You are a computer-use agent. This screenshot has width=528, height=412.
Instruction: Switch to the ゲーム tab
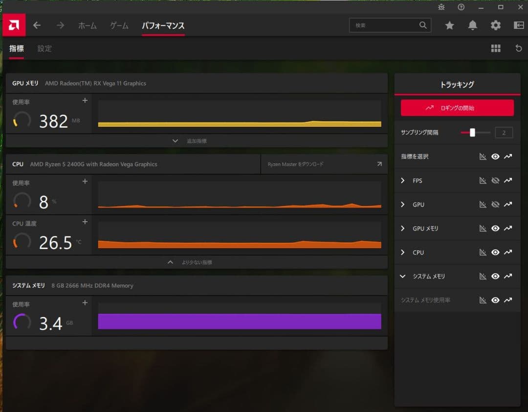tap(119, 25)
